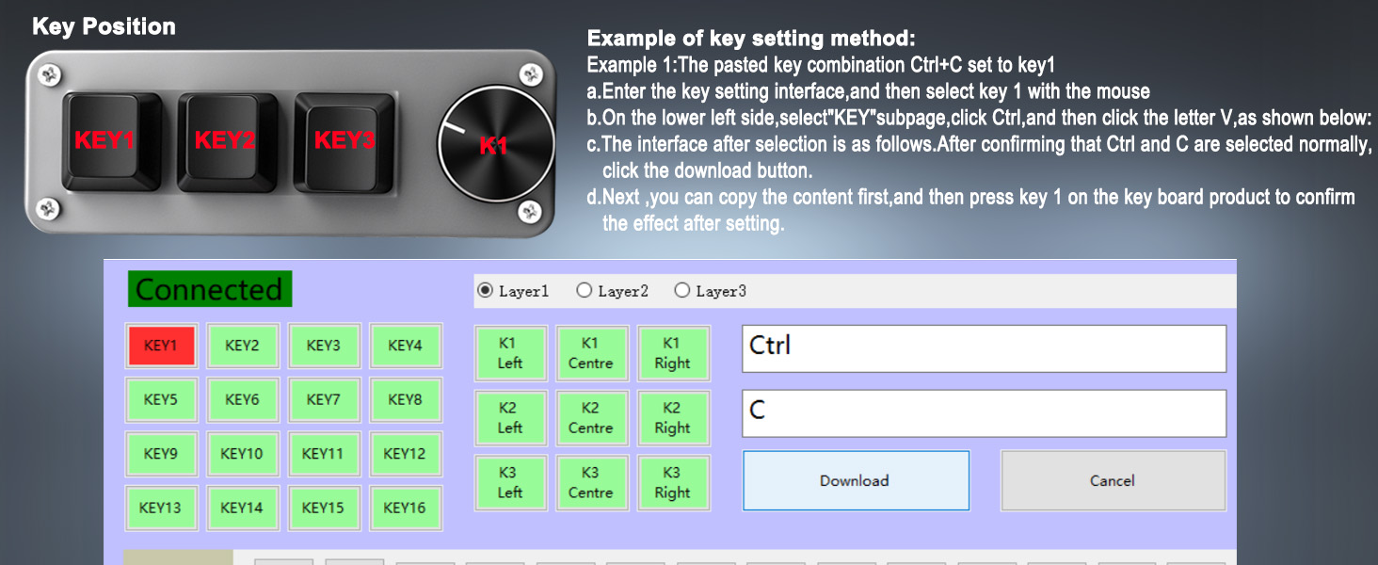Image resolution: width=1378 pixels, height=565 pixels.
Task: Click the KEY7 button
Action: (323, 399)
